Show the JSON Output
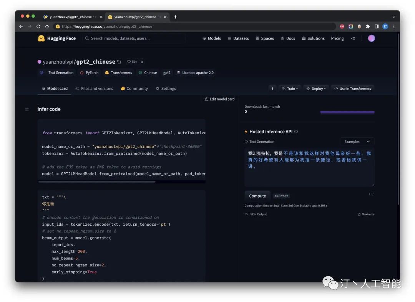This screenshot has width=415, height=302. click(x=256, y=214)
